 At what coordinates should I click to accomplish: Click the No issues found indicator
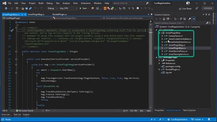pyautogui.click(x=24, y=111)
